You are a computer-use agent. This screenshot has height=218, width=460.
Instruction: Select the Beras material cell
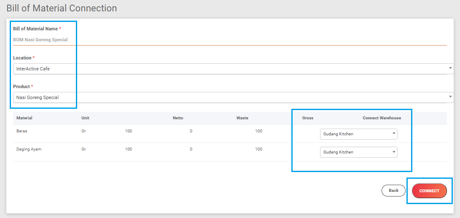pos(22,131)
